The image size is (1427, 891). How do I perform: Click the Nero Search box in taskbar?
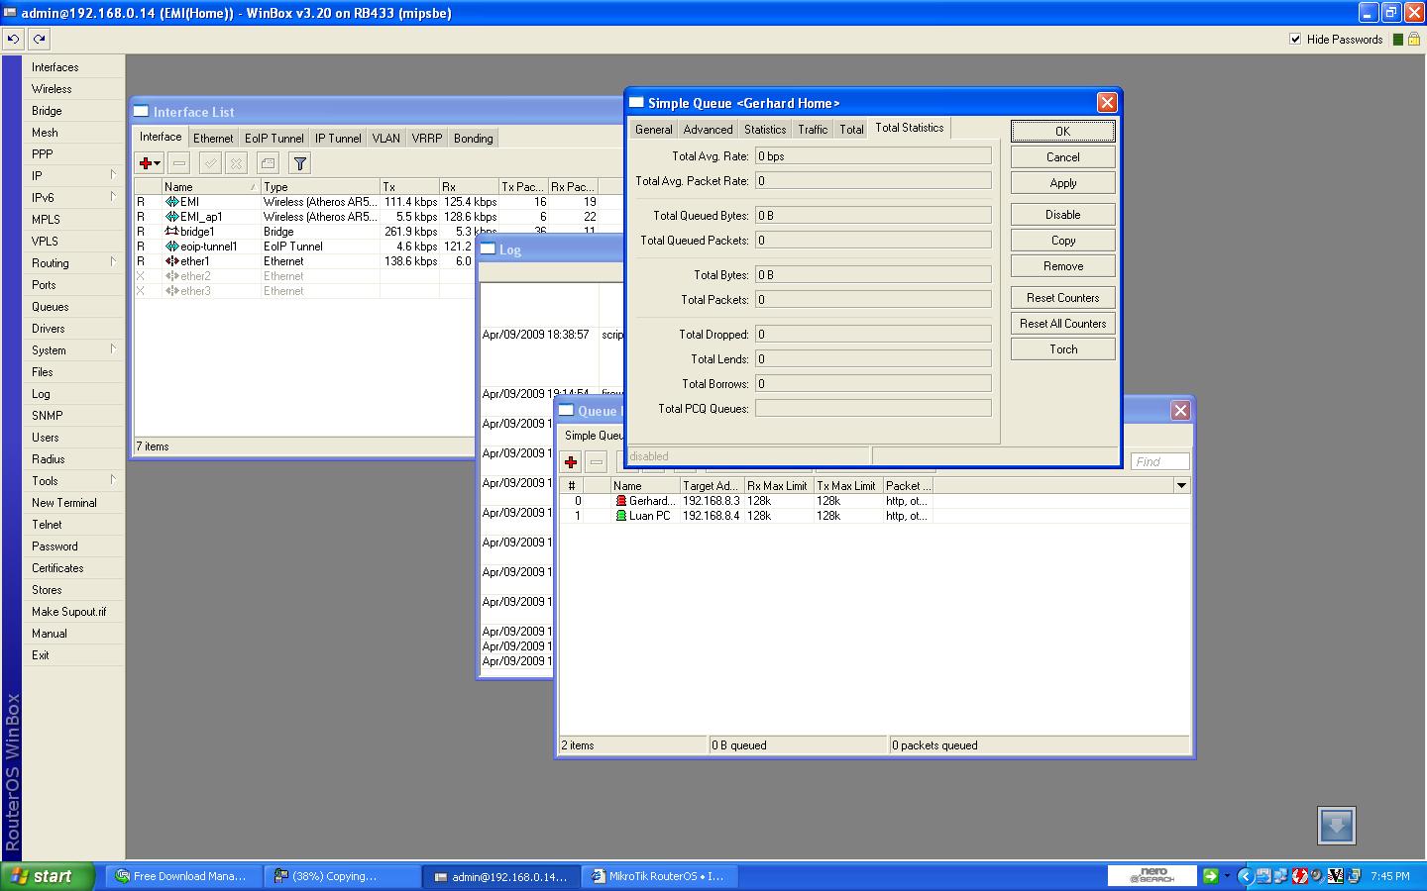coord(1153,876)
